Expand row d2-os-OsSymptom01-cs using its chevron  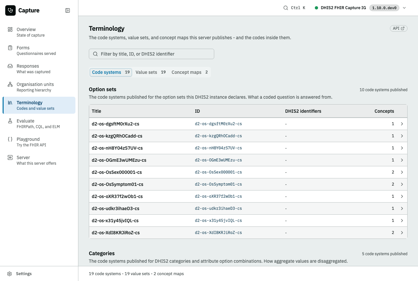[x=402, y=184]
